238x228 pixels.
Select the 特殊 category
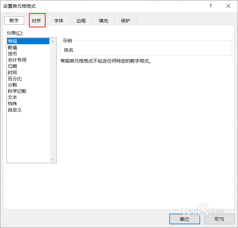click(x=28, y=104)
